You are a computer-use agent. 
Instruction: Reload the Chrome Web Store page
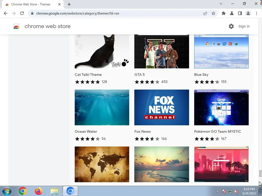(x=22, y=13)
